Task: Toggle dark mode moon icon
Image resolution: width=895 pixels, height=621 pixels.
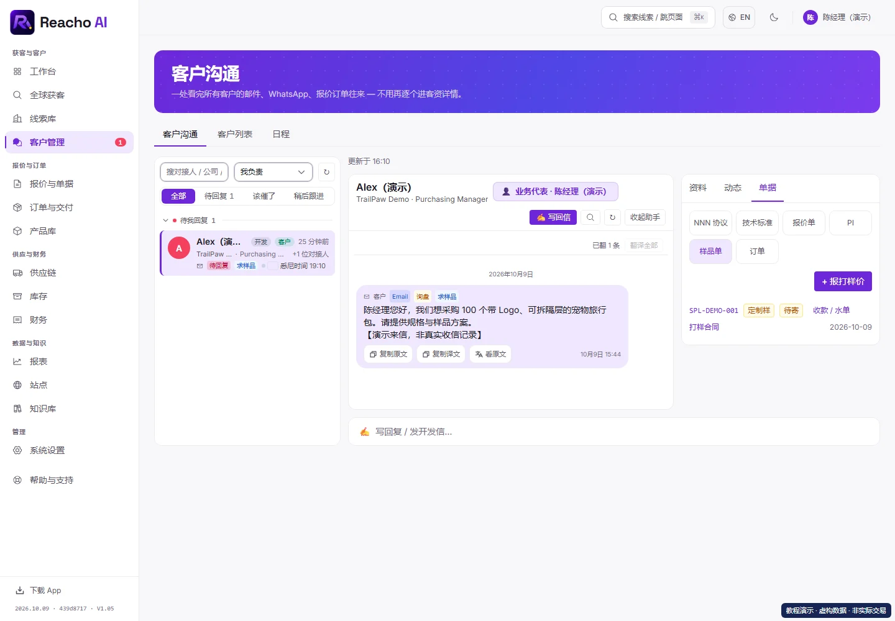Action: pyautogui.click(x=774, y=17)
